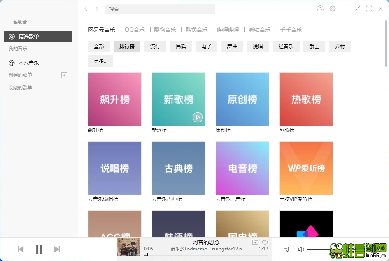Pause the currently playing song
Viewport: 389px width, 261px height.
click(39, 249)
